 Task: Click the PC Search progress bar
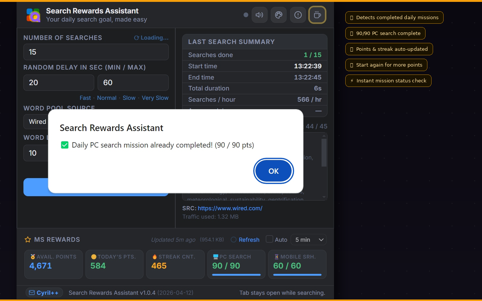pyautogui.click(x=236, y=275)
